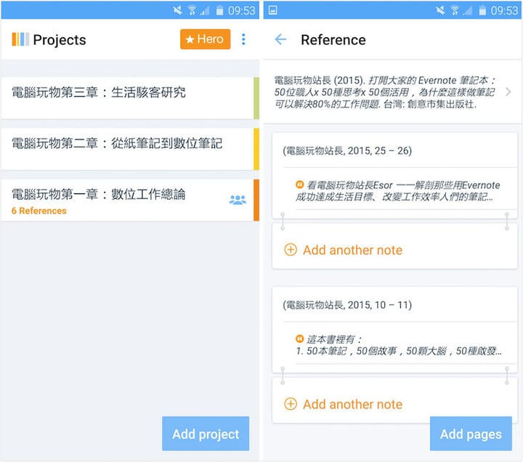Tap the quote icon in the 25 – 26 note

pyautogui.click(x=299, y=185)
